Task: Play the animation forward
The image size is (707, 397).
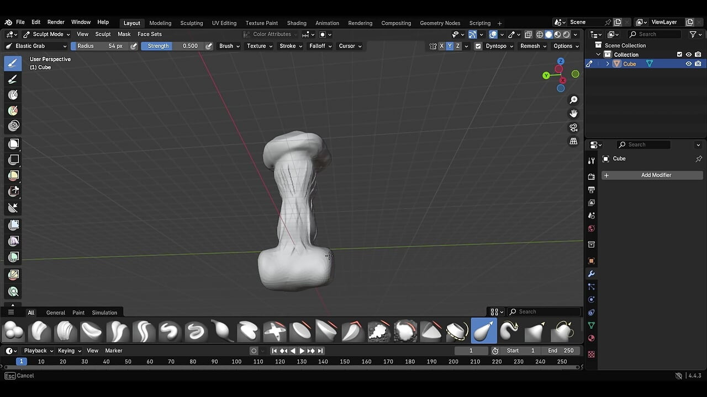Action: [x=302, y=351]
